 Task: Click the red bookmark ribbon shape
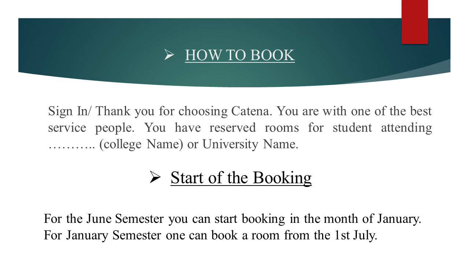(414, 22)
